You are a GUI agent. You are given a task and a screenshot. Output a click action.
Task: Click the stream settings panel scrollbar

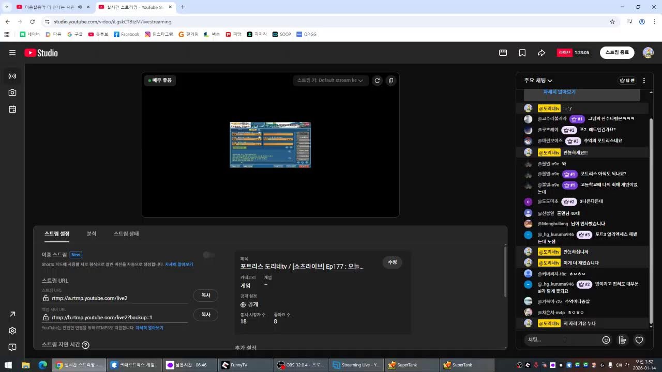click(x=505, y=271)
